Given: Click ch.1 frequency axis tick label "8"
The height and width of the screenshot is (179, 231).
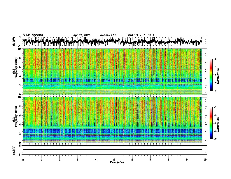Looking at the screenshot, I should point(20,58).
